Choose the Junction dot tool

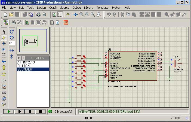(4, 44)
